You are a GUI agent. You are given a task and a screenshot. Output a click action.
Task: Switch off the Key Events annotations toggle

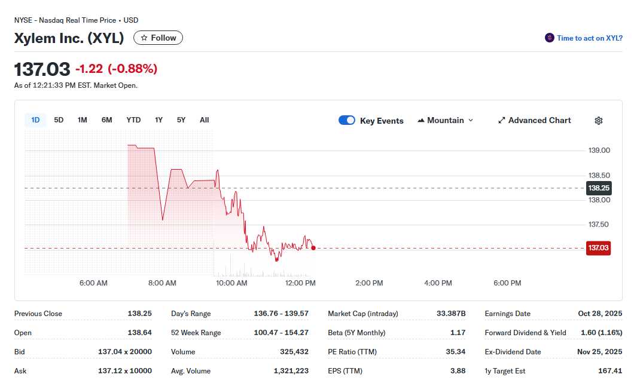(346, 120)
